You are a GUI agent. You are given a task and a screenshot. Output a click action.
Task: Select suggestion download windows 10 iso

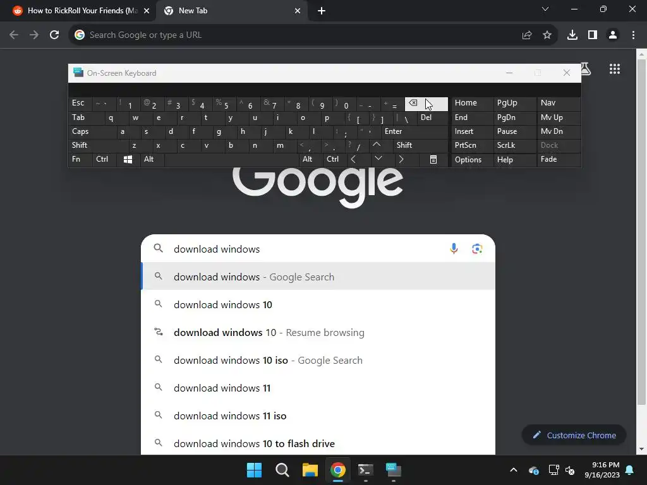click(318, 361)
